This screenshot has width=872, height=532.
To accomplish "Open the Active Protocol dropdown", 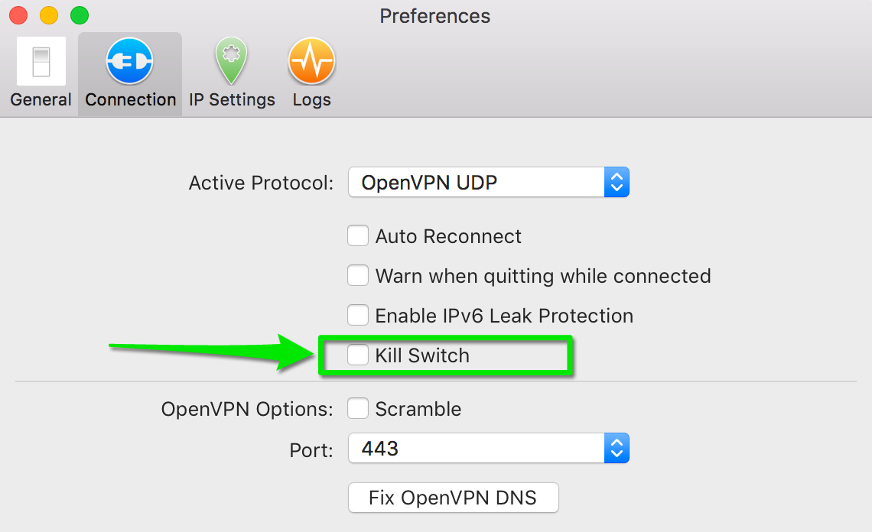I will click(x=476, y=183).
